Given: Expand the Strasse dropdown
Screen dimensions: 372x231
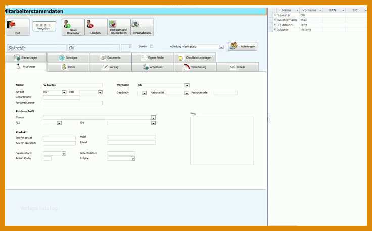Looking at the screenshot, I should (153, 118).
